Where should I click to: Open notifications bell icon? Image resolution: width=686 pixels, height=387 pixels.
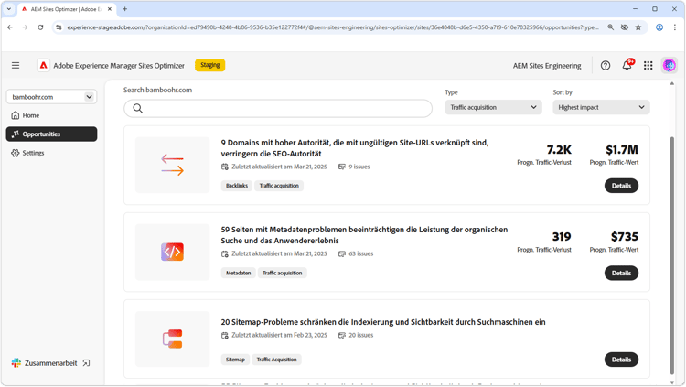pyautogui.click(x=627, y=65)
